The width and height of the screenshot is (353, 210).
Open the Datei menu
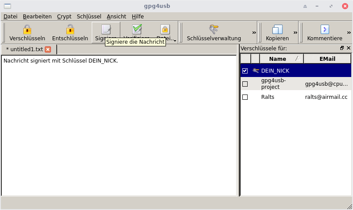pos(11,17)
